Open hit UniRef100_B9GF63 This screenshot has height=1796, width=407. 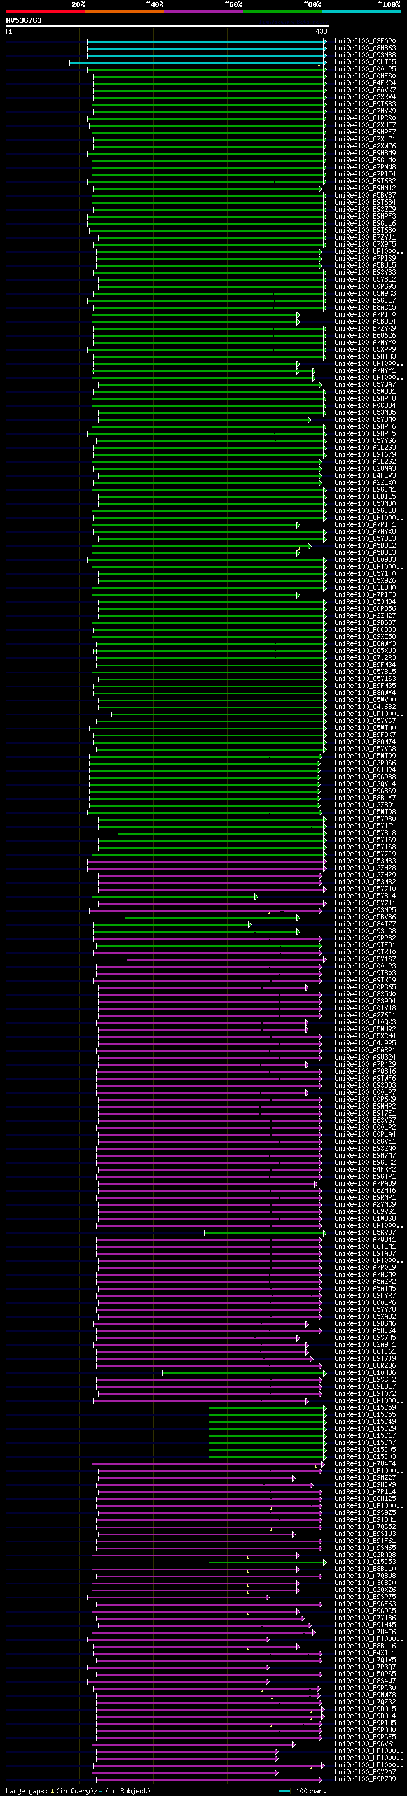pyautogui.click(x=365, y=1604)
